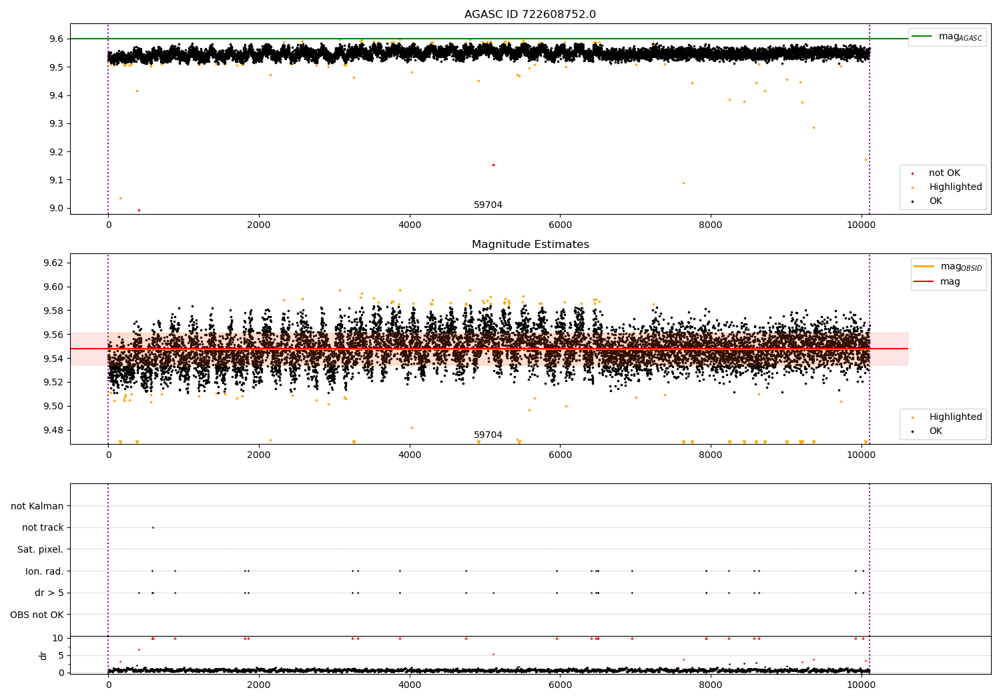Click the '9.1' y-tick in the top plot
Image resolution: width=1001 pixels, height=700 pixels.
point(57,180)
